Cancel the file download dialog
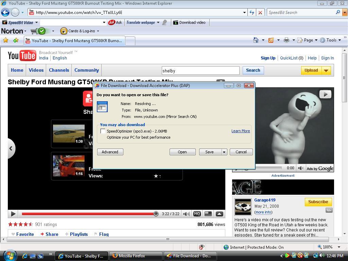The image size is (348, 261). pyautogui.click(x=241, y=152)
